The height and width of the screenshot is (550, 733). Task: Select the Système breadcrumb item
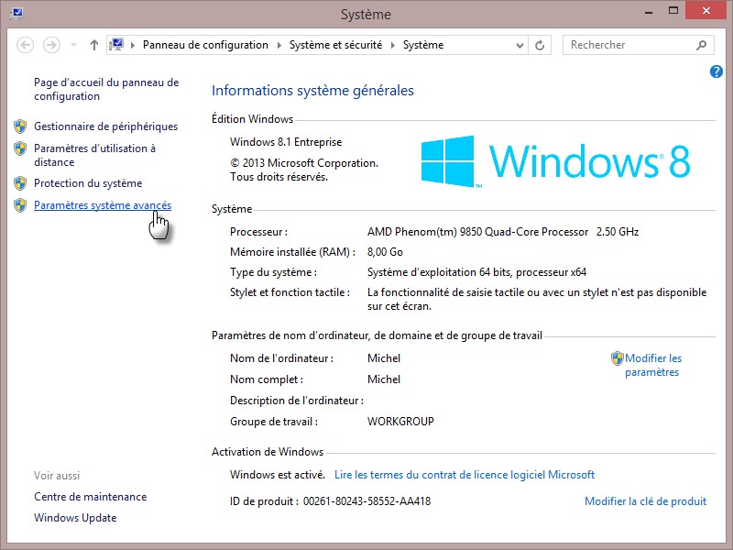pos(423,45)
